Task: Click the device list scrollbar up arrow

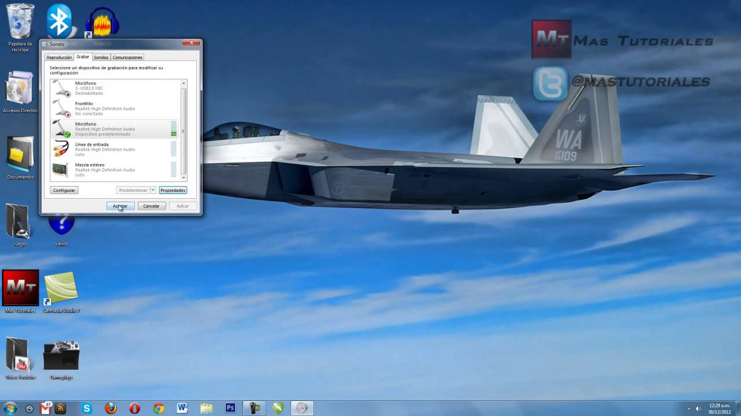Action: [x=184, y=83]
